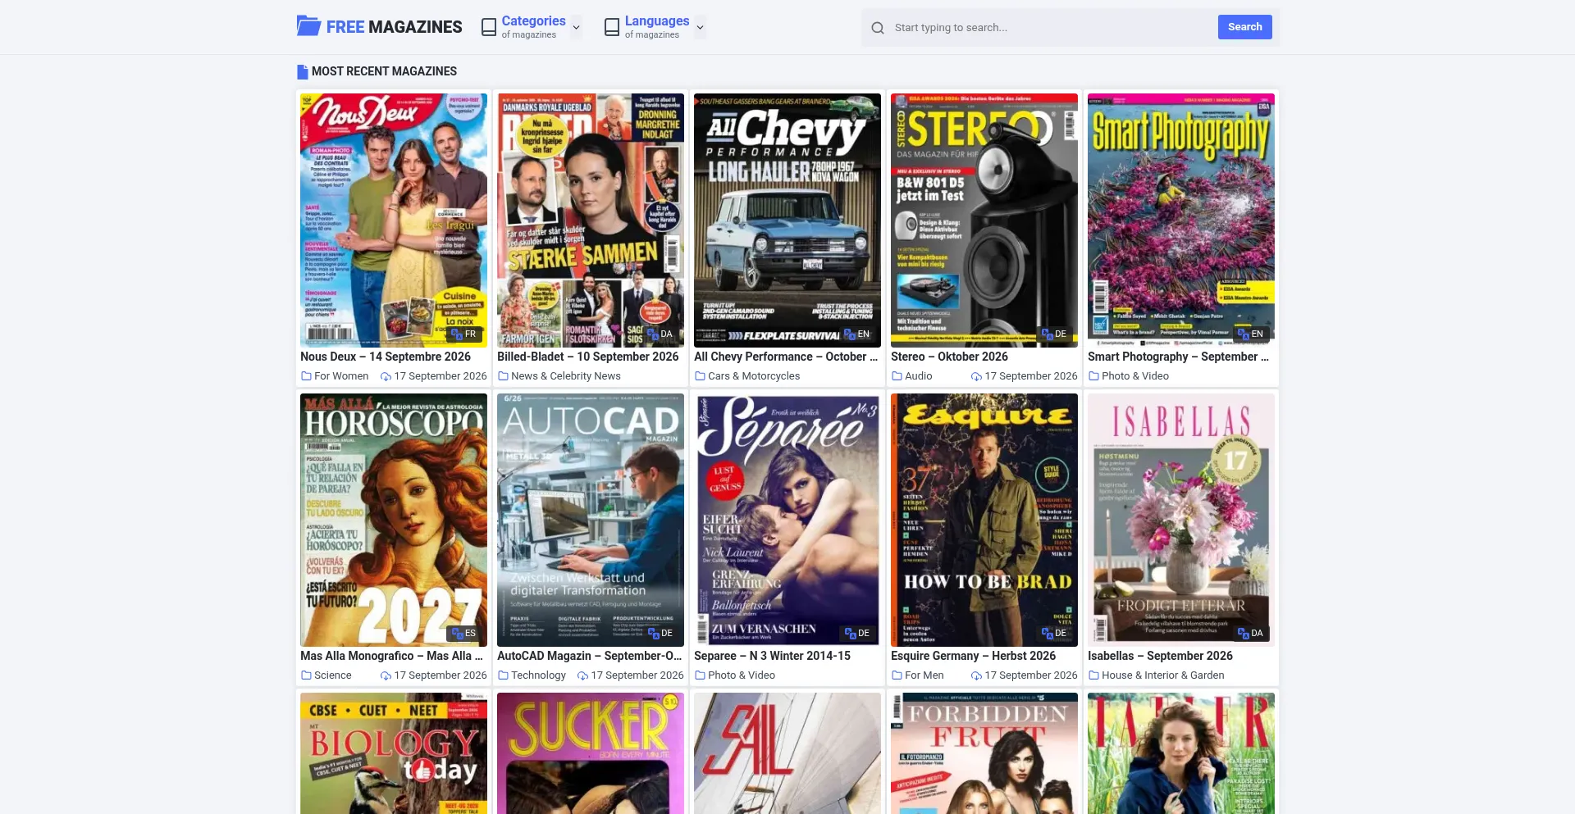The width and height of the screenshot is (1575, 814).
Task: Click the FR language badge on Nous Deux
Action: [x=464, y=334]
